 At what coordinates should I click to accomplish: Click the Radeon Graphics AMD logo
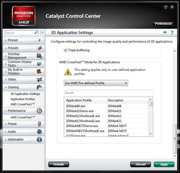pyautogui.click(x=24, y=16)
